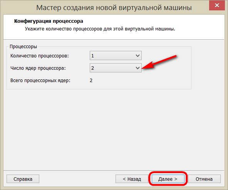The width and height of the screenshot is (228, 190).
Task: Go back with the < Назад button
Action: [x=132, y=179]
